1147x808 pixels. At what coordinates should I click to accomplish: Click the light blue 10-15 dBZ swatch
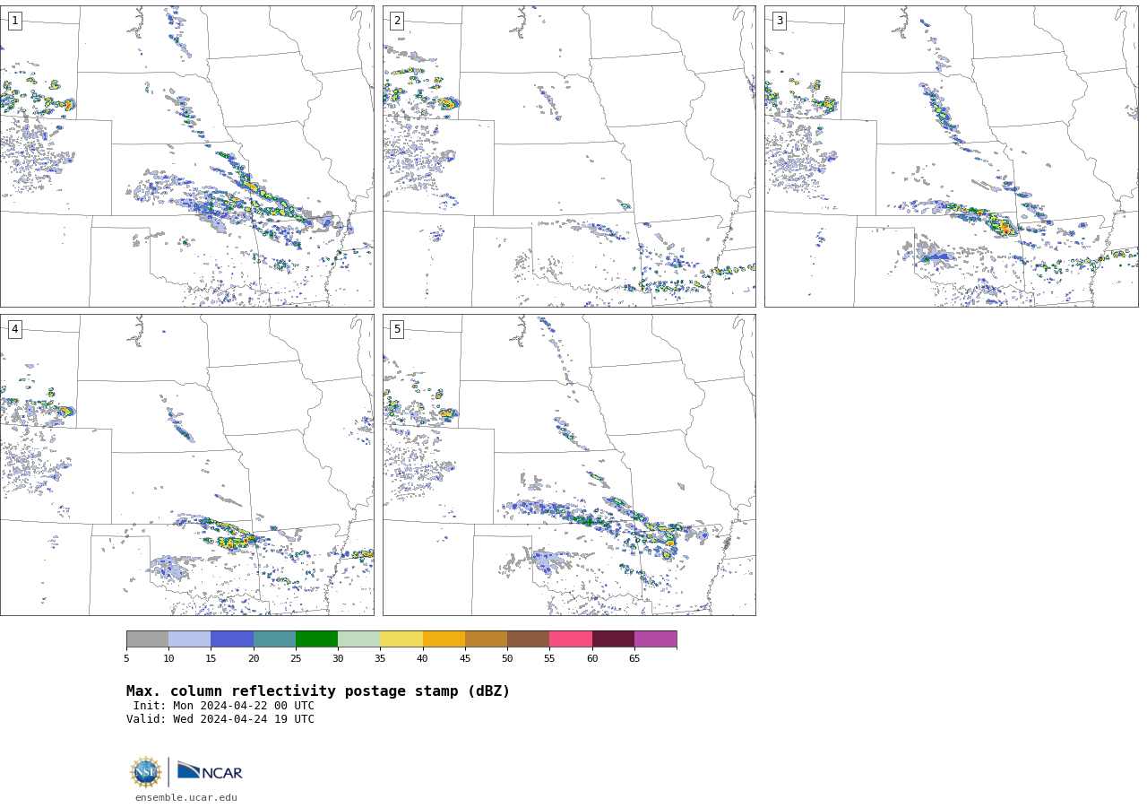point(189,639)
